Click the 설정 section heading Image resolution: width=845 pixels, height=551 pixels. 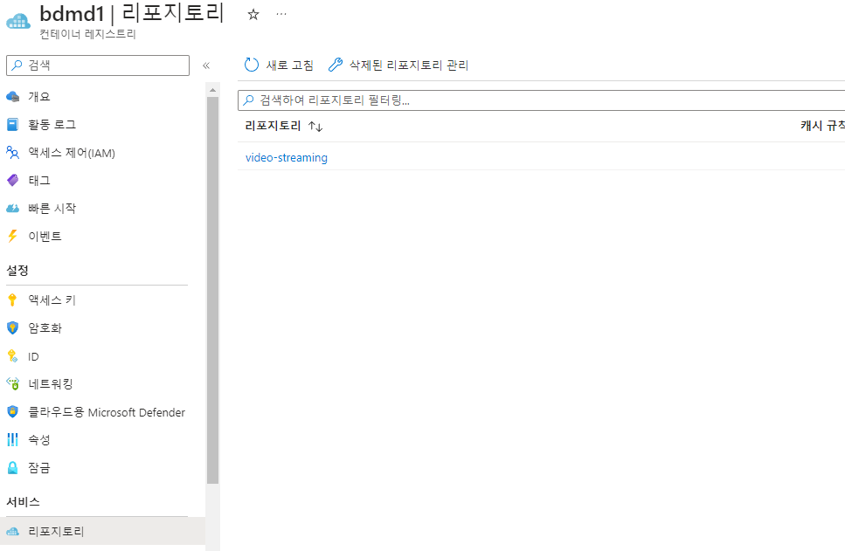(x=17, y=271)
